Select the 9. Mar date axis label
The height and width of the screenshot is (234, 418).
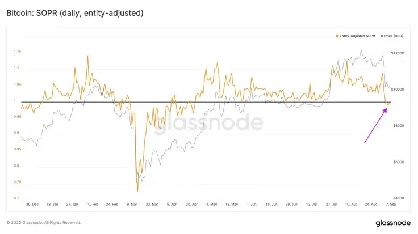pos(132,204)
